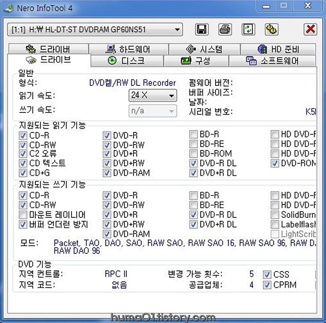Open the drive selection dropdown HL-DT-ST DVDRAM
This screenshot has height=323, width=326.
95,29
